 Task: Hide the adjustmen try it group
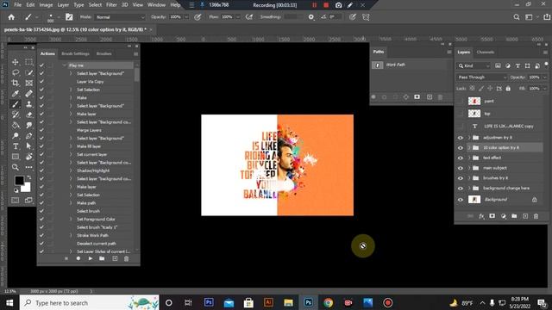[460, 138]
